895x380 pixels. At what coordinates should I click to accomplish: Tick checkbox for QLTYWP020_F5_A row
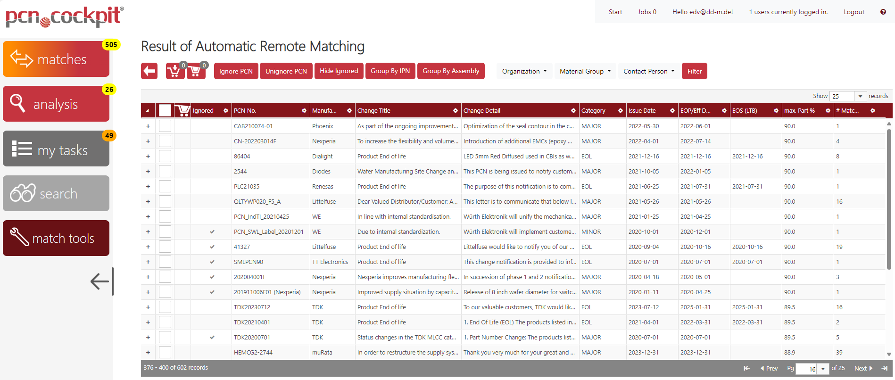[x=165, y=201]
